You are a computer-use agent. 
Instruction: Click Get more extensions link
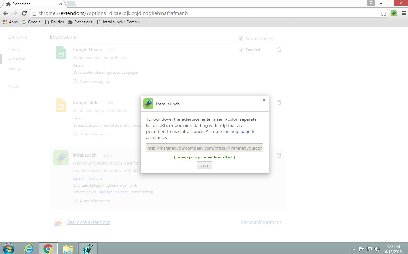(89, 222)
